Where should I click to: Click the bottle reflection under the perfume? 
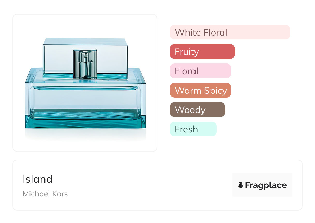(x=85, y=134)
